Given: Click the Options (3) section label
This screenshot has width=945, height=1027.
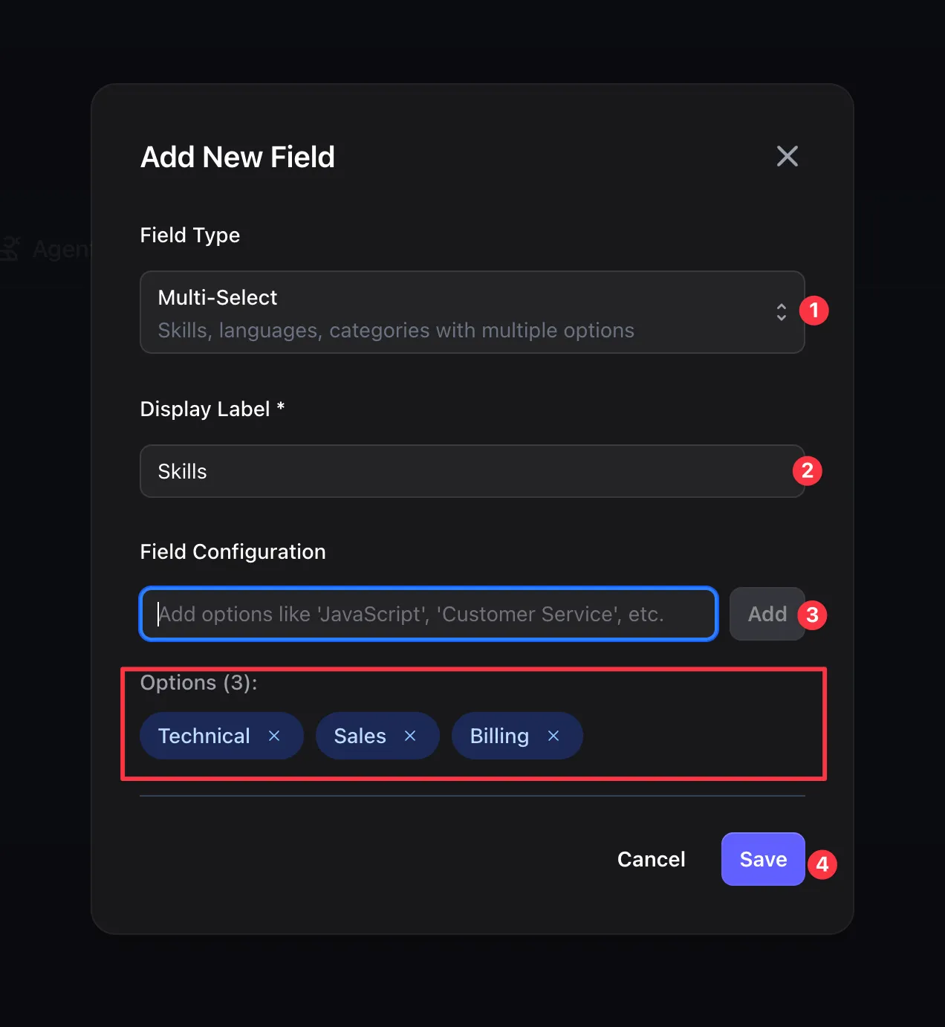Looking at the screenshot, I should coord(198,682).
